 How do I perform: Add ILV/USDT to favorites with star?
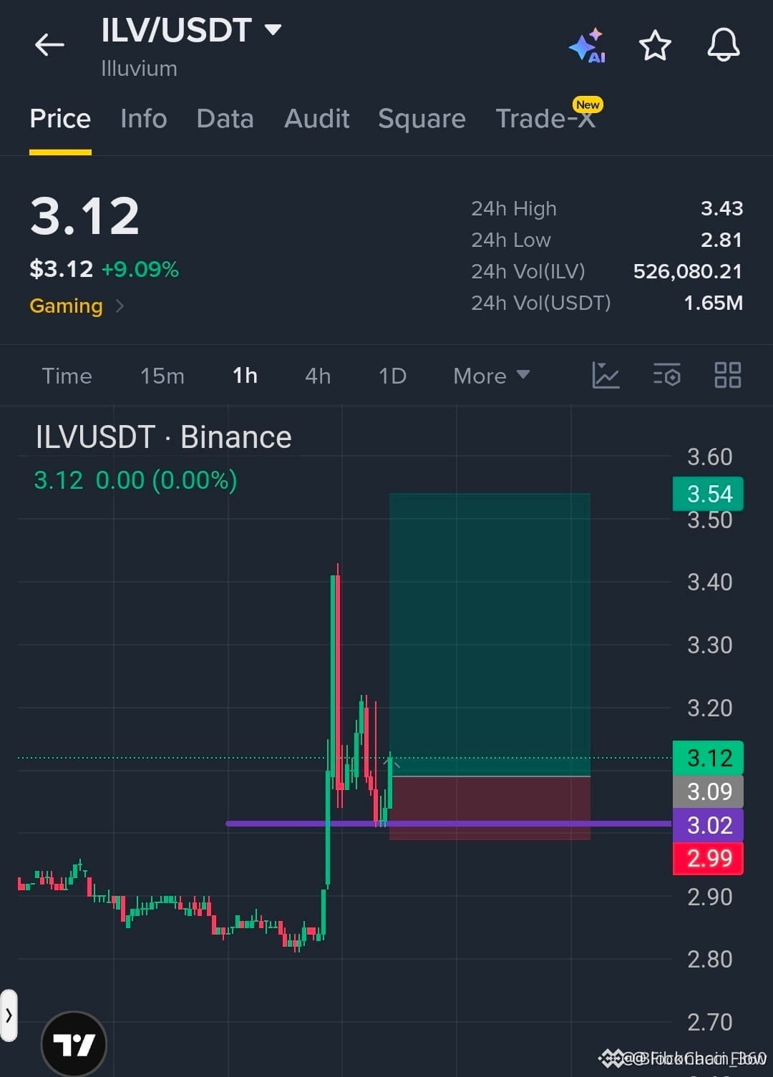(654, 46)
